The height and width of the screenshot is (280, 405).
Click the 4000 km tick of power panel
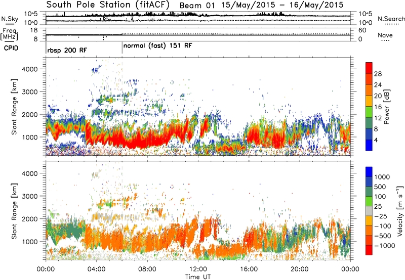tap(29, 69)
